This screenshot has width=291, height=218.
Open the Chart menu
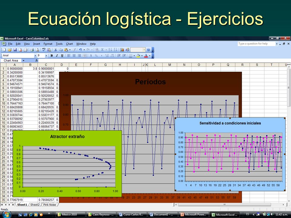[x=69, y=44]
